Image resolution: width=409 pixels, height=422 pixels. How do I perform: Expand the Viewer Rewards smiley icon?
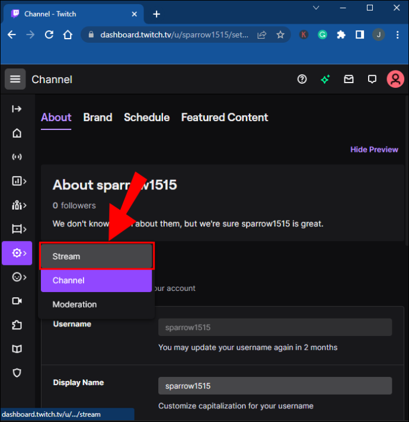pyautogui.click(x=19, y=277)
